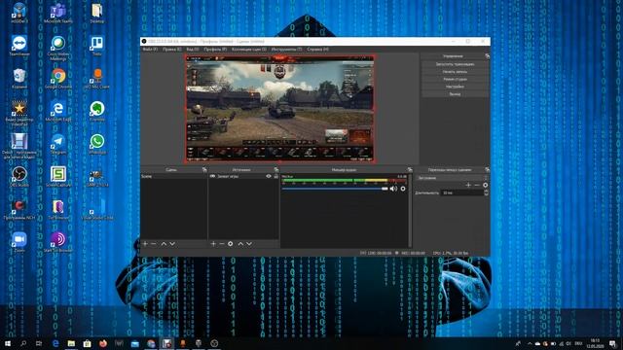Screen dimensions: 623x350
Task: Select the game capture source row
Action: point(243,176)
